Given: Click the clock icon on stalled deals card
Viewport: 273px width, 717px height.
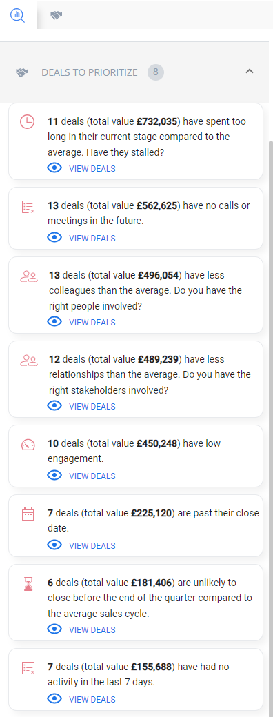Looking at the screenshot, I should [x=28, y=122].
